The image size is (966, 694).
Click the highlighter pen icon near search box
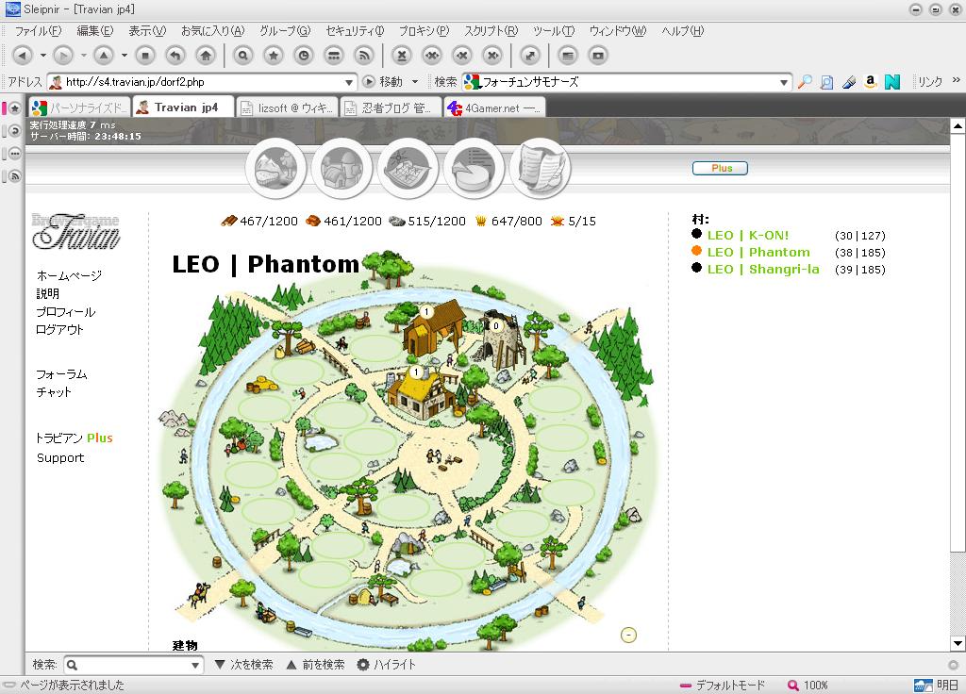pyautogui.click(x=849, y=81)
